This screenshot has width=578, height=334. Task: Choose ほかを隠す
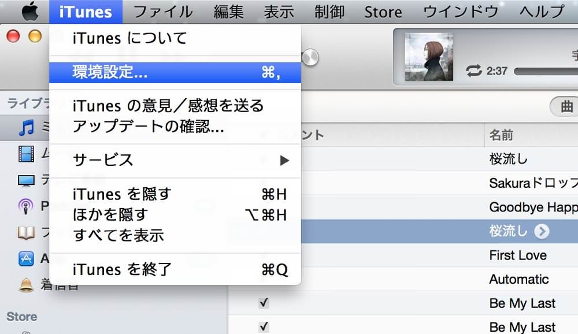(175, 214)
